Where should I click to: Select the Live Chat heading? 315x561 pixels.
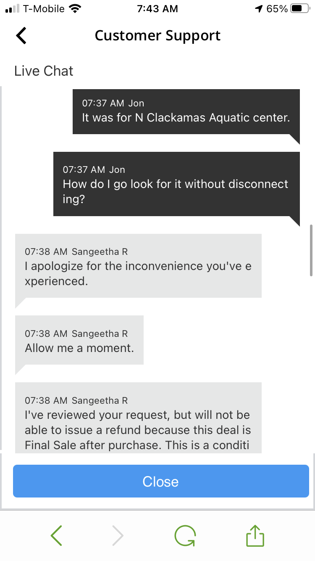pyautogui.click(x=43, y=71)
